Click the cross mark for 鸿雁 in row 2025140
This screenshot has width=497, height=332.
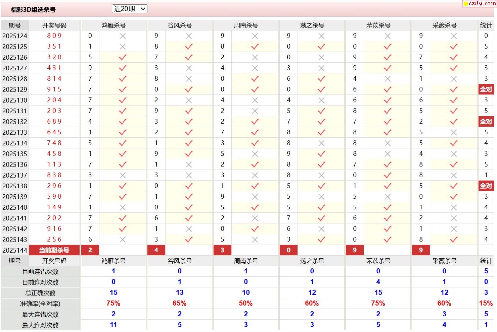(x=123, y=207)
